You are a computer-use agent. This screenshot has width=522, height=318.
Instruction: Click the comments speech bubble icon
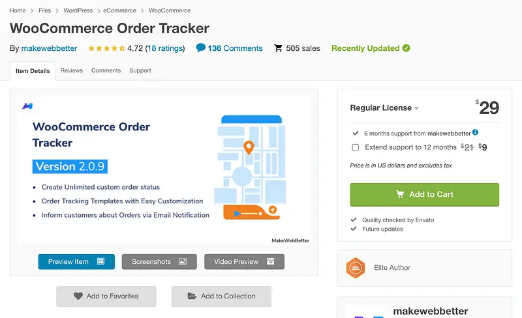coord(200,48)
